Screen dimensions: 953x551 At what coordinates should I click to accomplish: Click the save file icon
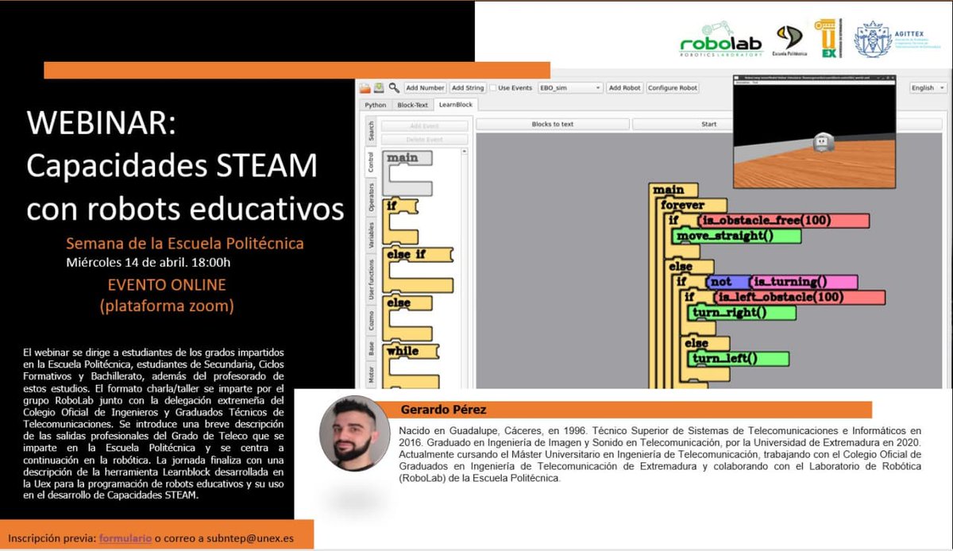click(x=380, y=87)
